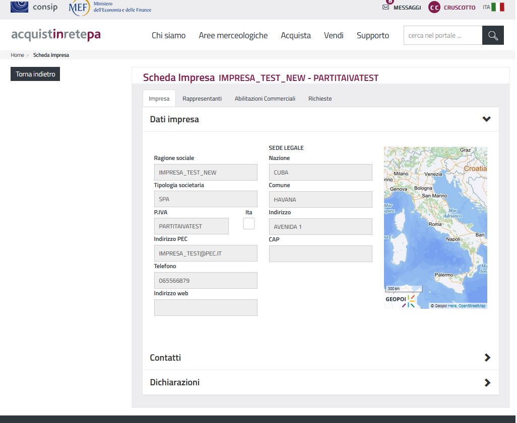
Task: Open the Messaggi envelope icon
Action: pyautogui.click(x=386, y=8)
